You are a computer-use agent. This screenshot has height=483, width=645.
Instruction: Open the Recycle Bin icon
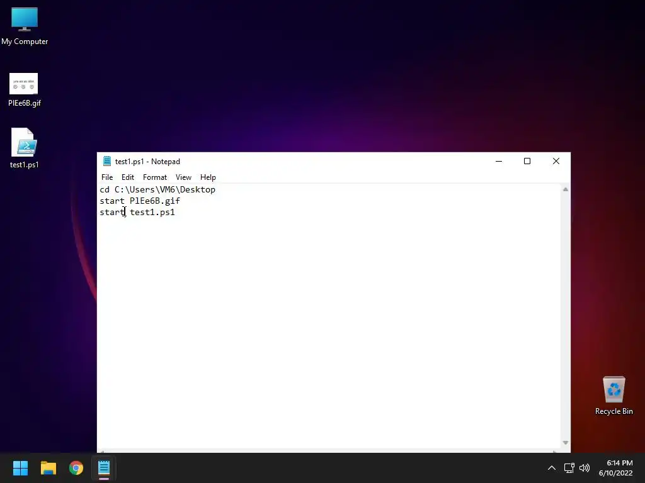tap(614, 396)
